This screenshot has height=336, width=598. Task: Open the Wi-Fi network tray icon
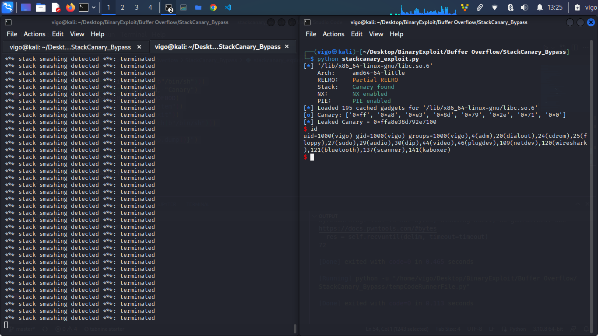(495, 7)
